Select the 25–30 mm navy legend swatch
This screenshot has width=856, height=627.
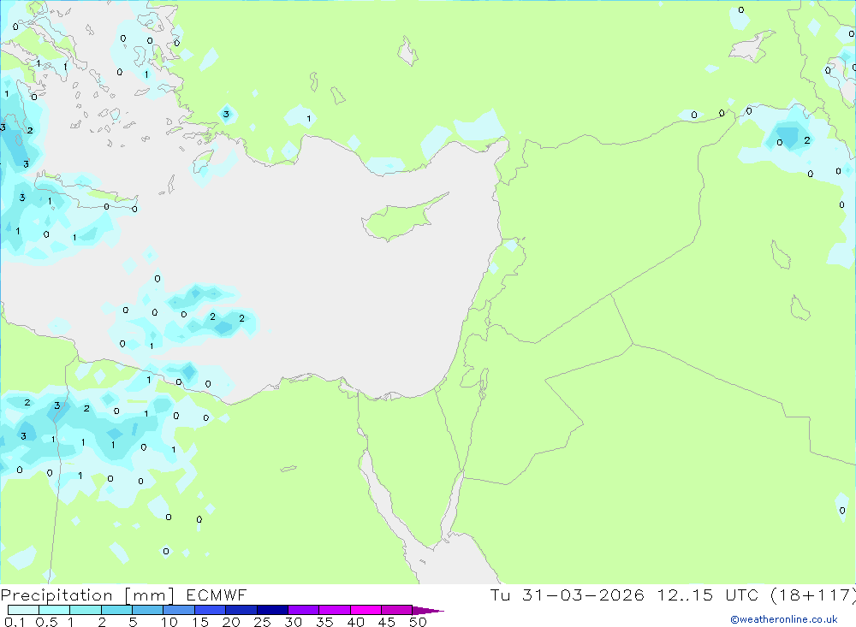pyautogui.click(x=272, y=610)
